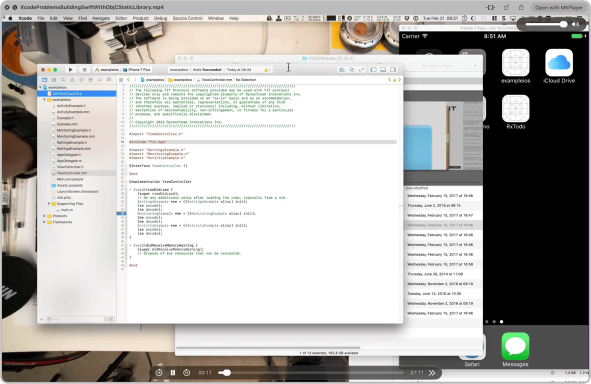This screenshot has height=384, width=591.
Task: Go forward in Xcode editor history
Action: pos(135,80)
